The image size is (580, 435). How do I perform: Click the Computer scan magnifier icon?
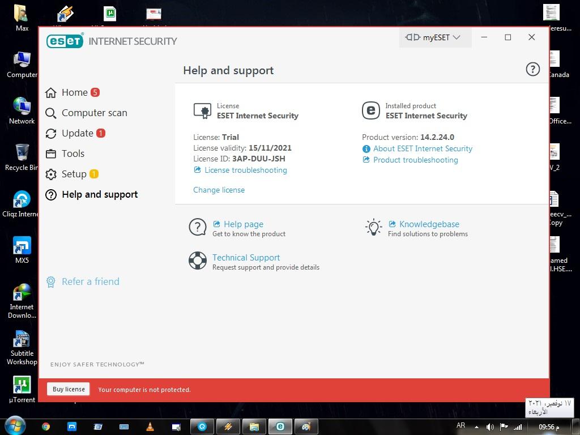coord(50,113)
